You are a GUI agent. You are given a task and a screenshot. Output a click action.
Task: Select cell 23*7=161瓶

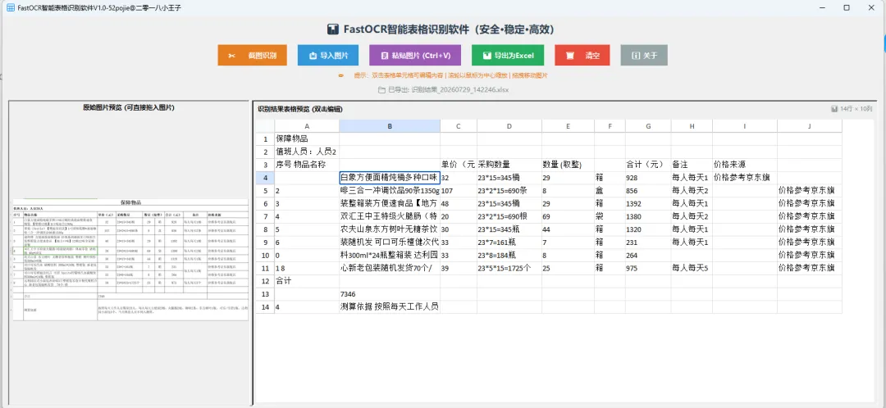(x=509, y=242)
